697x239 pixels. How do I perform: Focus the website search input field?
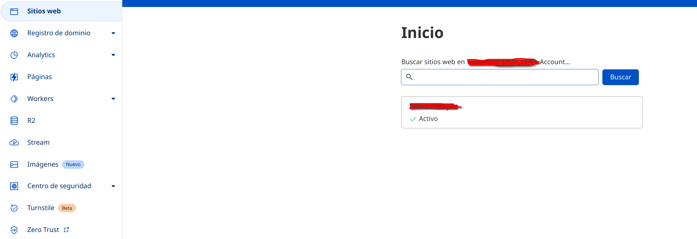coord(505,77)
